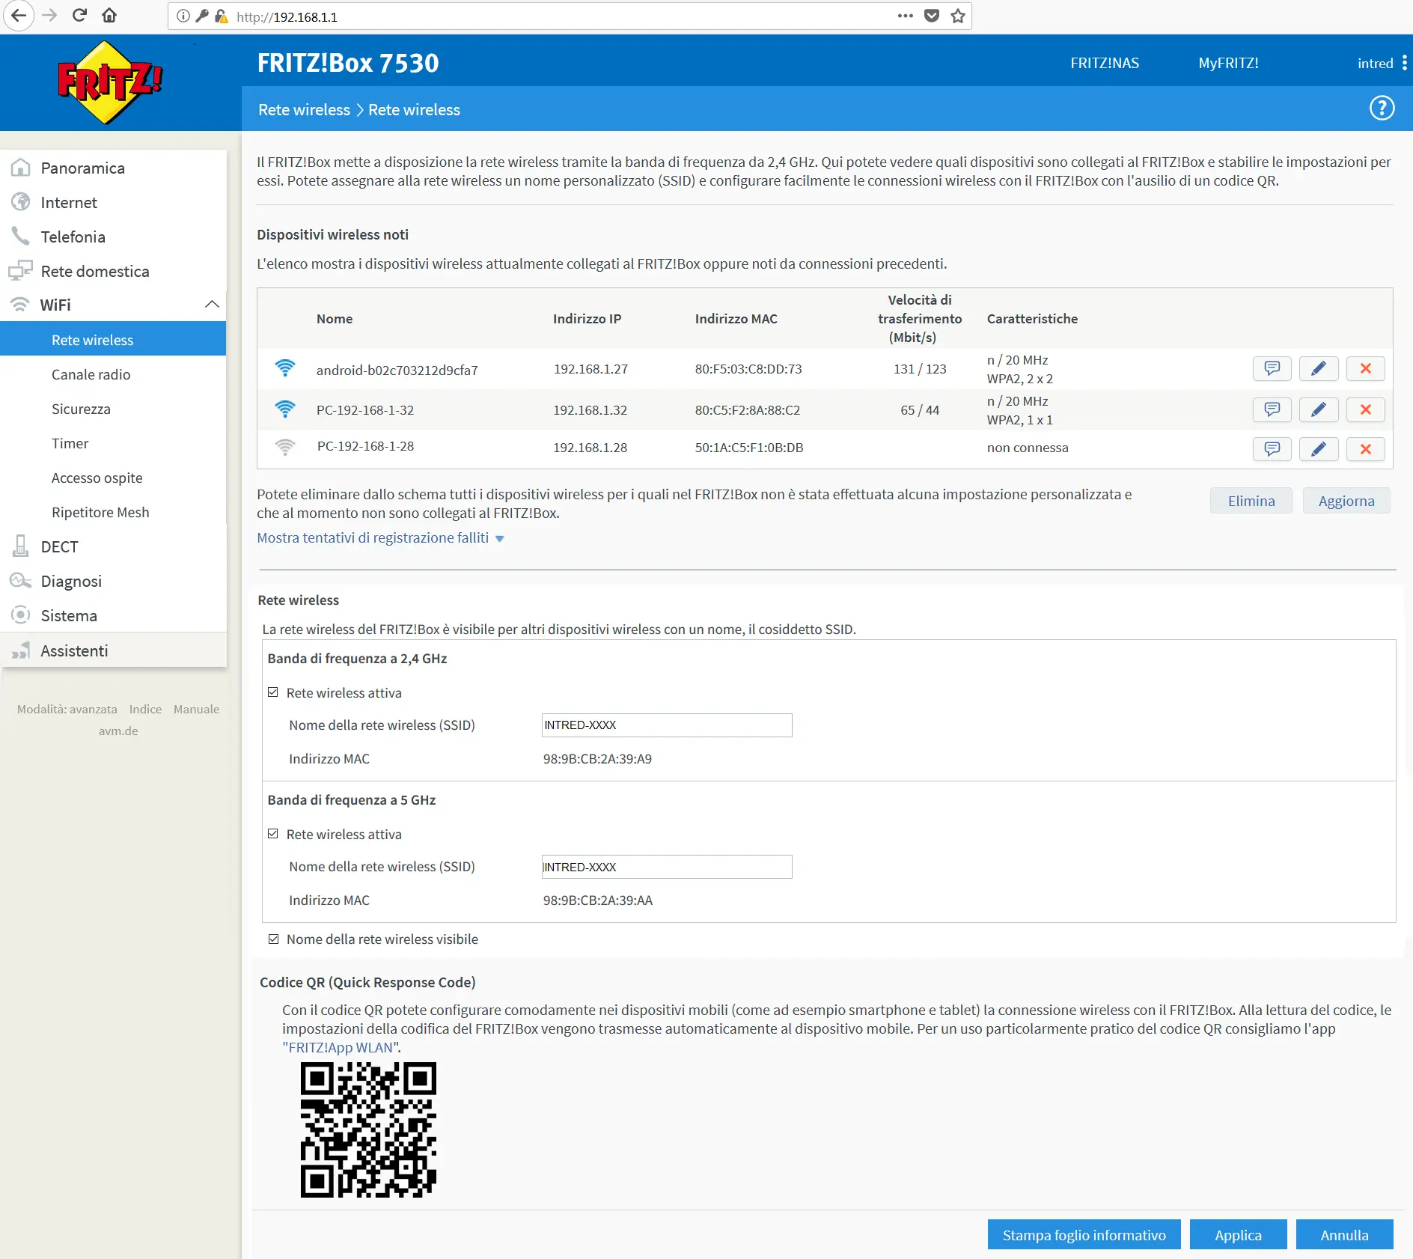Open comment icon for android-b02c703212d9cfa7
The height and width of the screenshot is (1259, 1413).
(x=1272, y=368)
